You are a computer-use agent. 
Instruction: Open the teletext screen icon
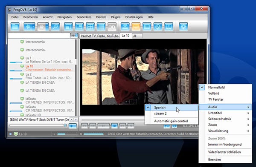click(x=169, y=26)
